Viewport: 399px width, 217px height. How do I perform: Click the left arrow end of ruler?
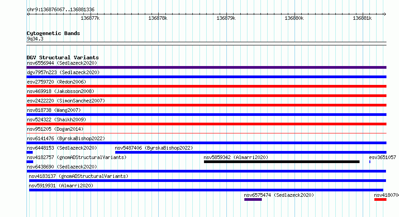pos(28,14)
